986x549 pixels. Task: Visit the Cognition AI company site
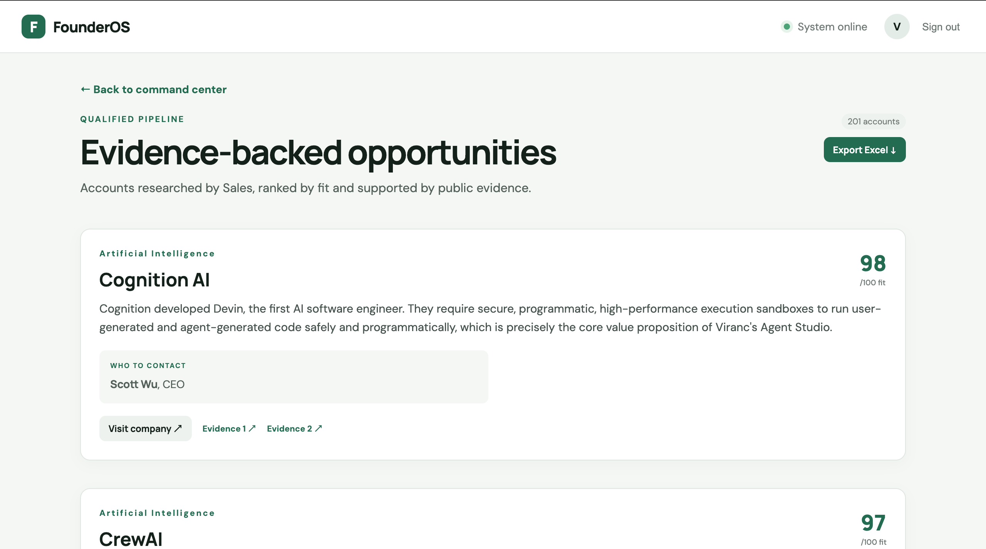[145, 428]
